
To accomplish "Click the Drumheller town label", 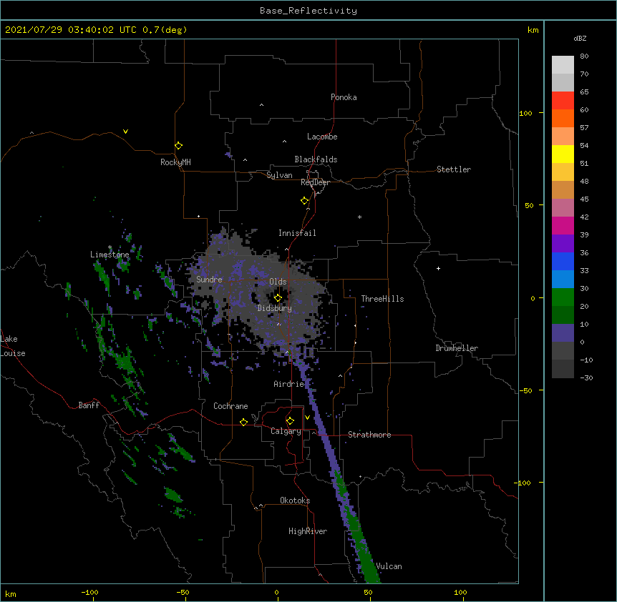I will click(x=457, y=348).
